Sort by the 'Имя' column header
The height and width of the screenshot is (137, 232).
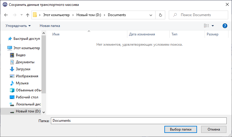pyautogui.click(x=87, y=34)
